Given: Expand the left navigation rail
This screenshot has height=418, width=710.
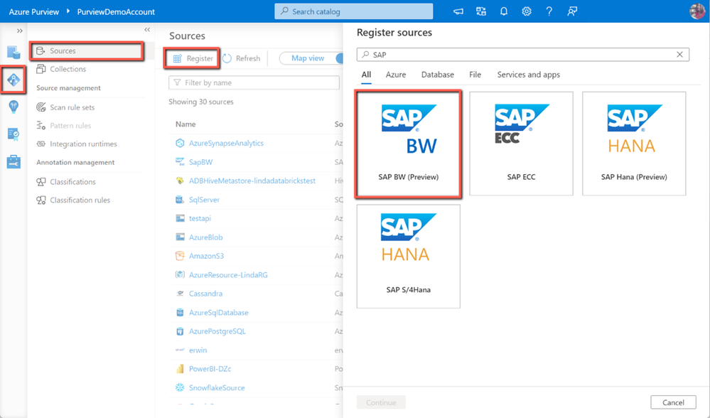Looking at the screenshot, I should (x=19, y=31).
